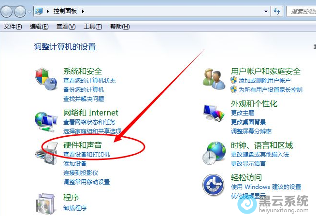The height and width of the screenshot is (216, 316).
Task: Click the Programs disc box icon
Action: click(x=46, y=203)
